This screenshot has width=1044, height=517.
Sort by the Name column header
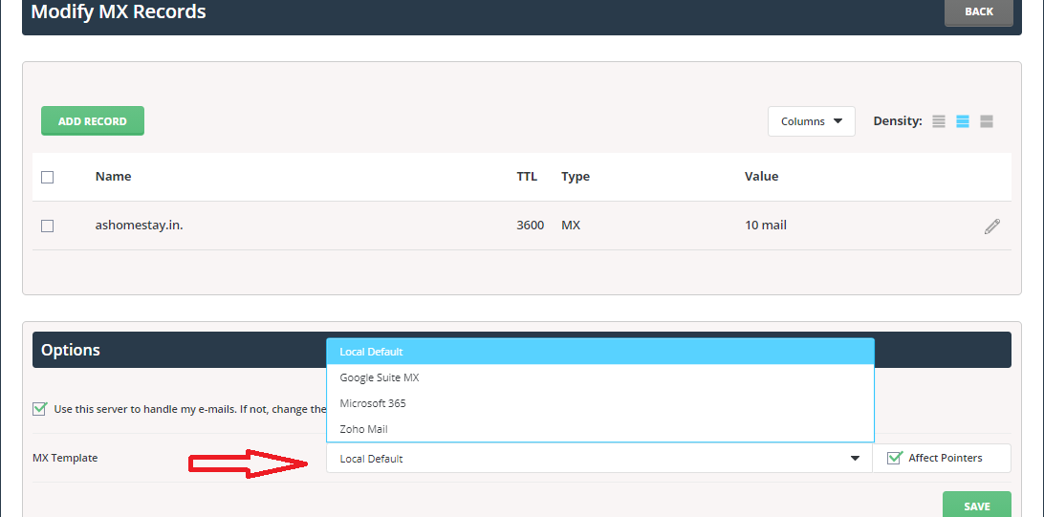tap(114, 177)
